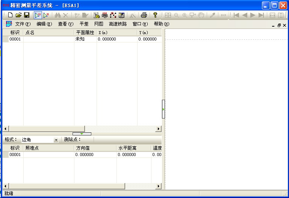This screenshot has height=198, width=289.
Task: Click the zoom in magnifier icon
Action: 185,15
